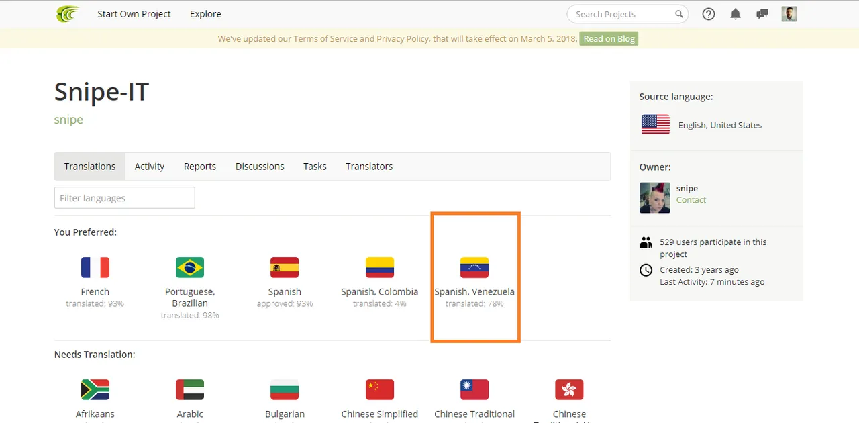This screenshot has height=423, width=859.
Task: Open Portuguese, Brazilian language label
Action: (190, 297)
